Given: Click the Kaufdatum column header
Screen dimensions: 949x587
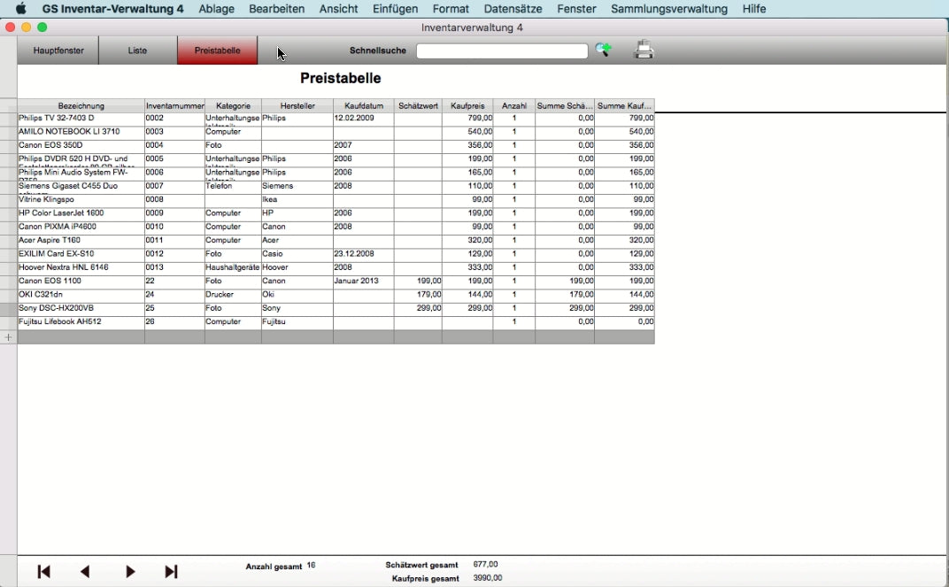Looking at the screenshot, I should (x=364, y=105).
